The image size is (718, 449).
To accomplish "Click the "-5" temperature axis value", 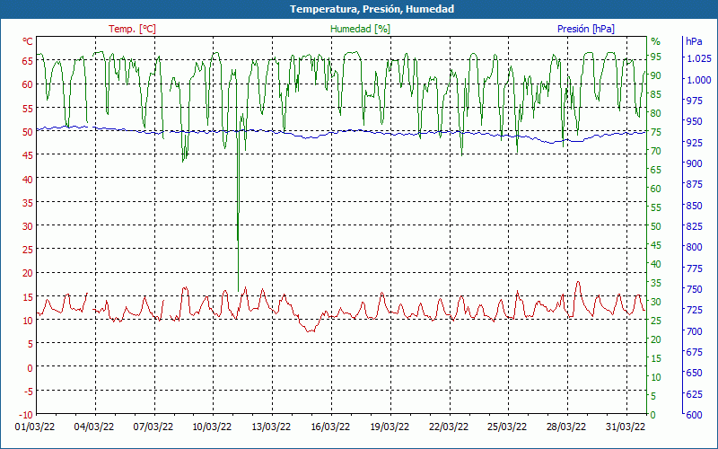I will (28, 391).
